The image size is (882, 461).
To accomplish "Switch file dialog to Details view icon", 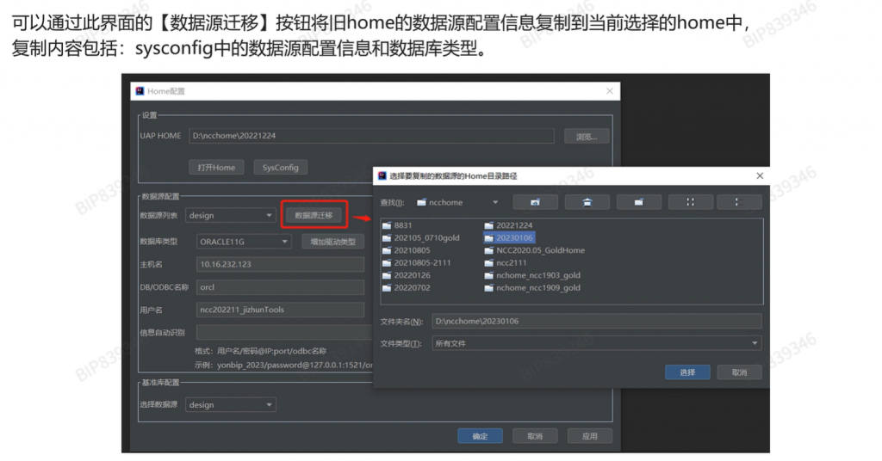I will pyautogui.click(x=740, y=202).
